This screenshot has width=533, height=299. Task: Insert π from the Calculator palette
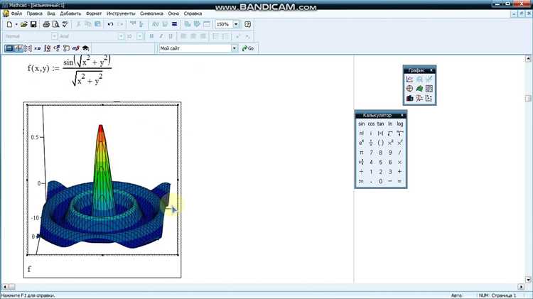click(361, 153)
